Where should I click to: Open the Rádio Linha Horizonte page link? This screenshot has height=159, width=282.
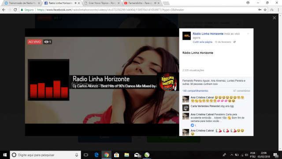pos(208,34)
